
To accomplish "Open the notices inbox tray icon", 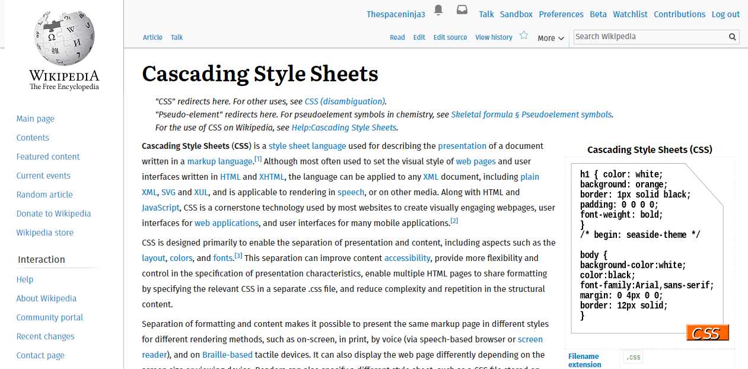I will coord(461,10).
